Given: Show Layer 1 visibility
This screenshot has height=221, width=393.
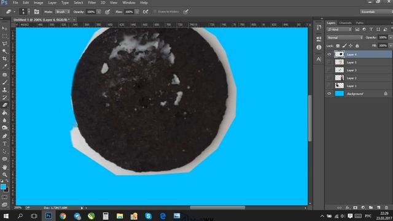Looking at the screenshot, I should (329, 86).
